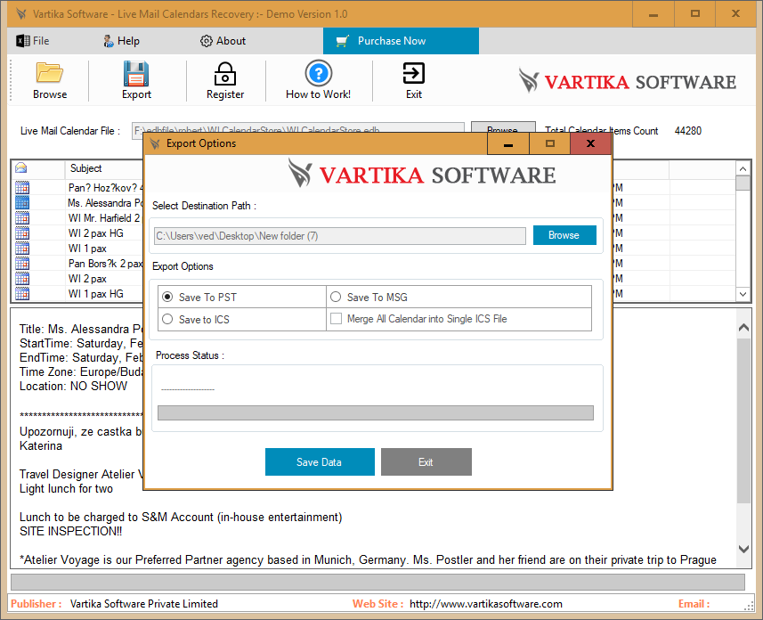This screenshot has height=620, width=763.
Task: Select the 'WI 2 pax HG' subject row
Action: (96, 233)
